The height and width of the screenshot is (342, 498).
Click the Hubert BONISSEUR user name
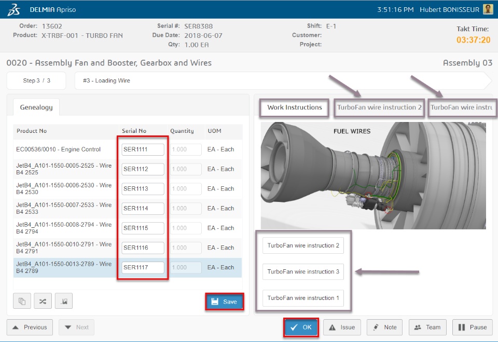(x=449, y=9)
